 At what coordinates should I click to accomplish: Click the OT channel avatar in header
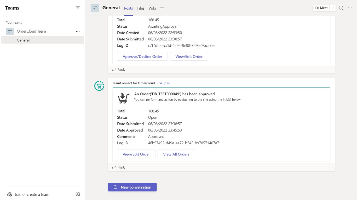click(95, 8)
